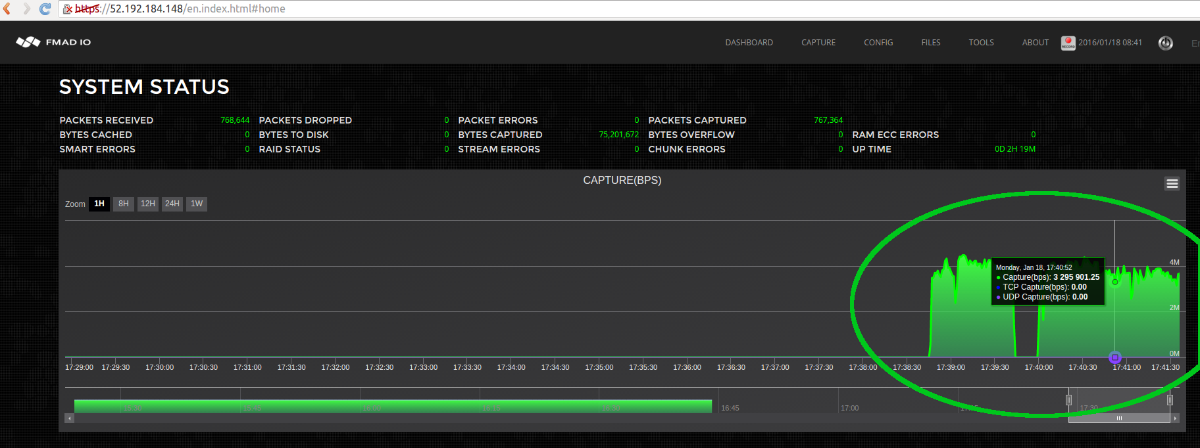This screenshot has height=448, width=1200.
Task: Click the 17:35:00 x-axis label
Action: coord(599,367)
